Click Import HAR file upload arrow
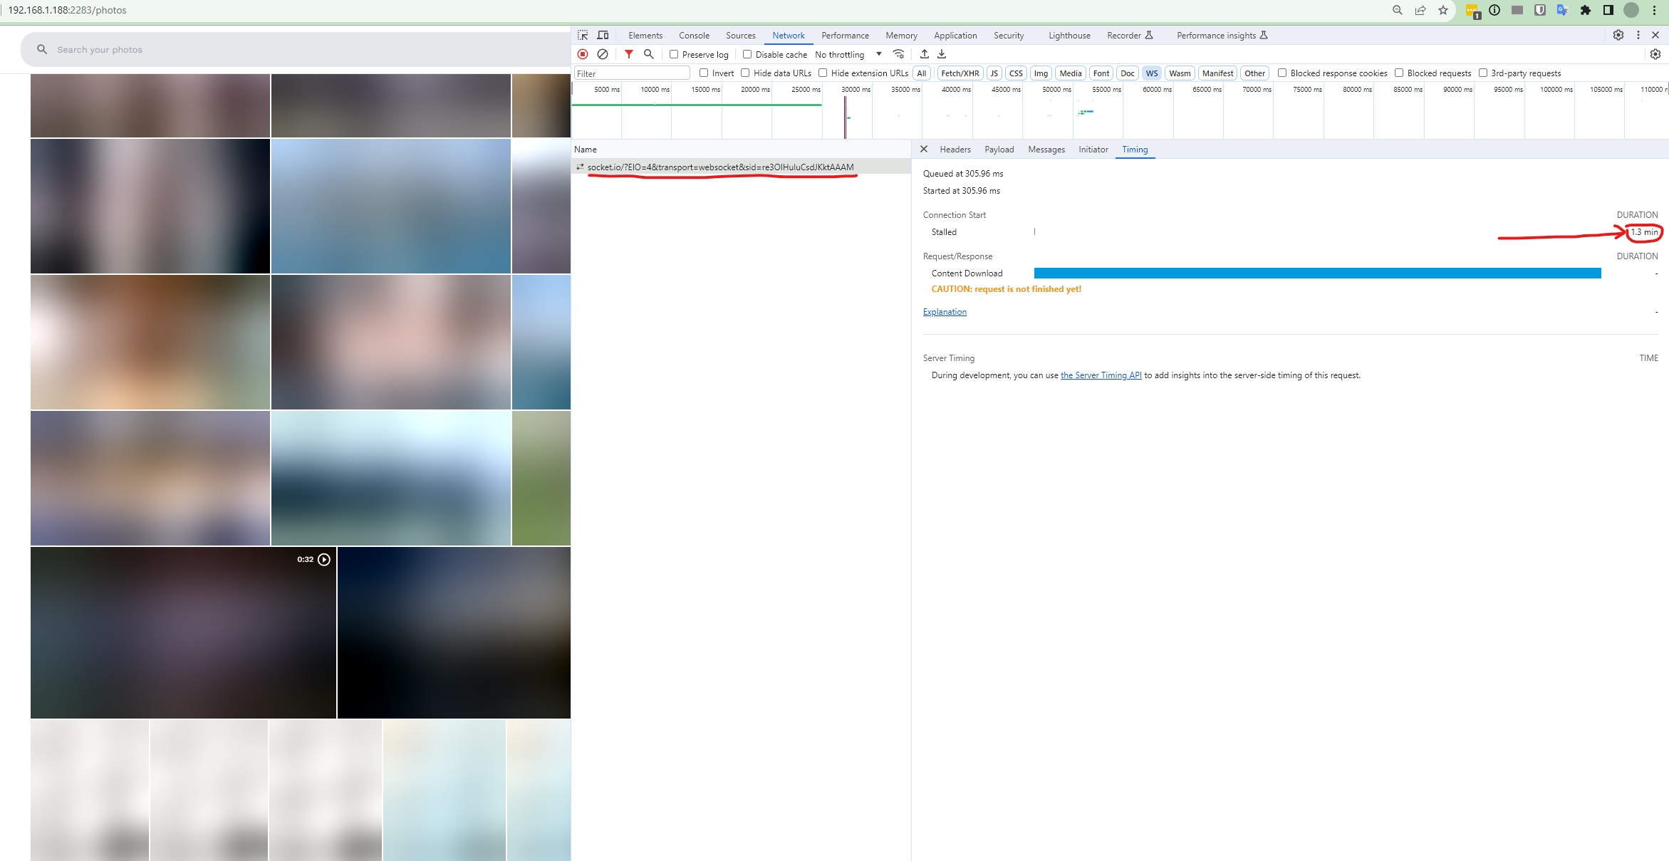The height and width of the screenshot is (861, 1669). coord(924,54)
